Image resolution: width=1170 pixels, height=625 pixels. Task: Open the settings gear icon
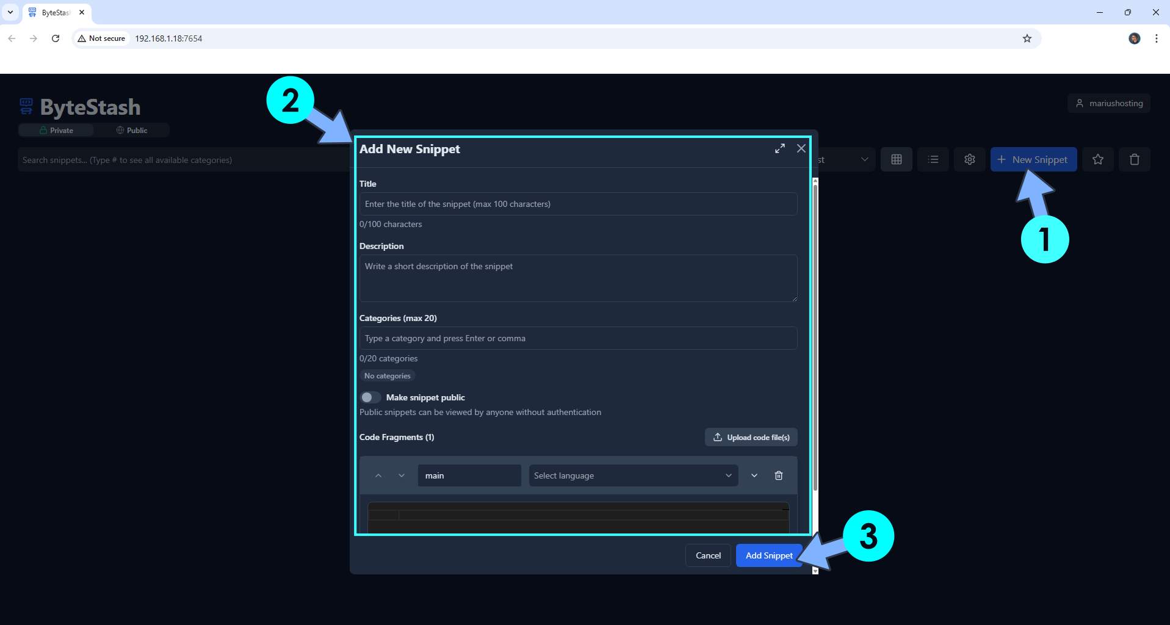tap(969, 159)
